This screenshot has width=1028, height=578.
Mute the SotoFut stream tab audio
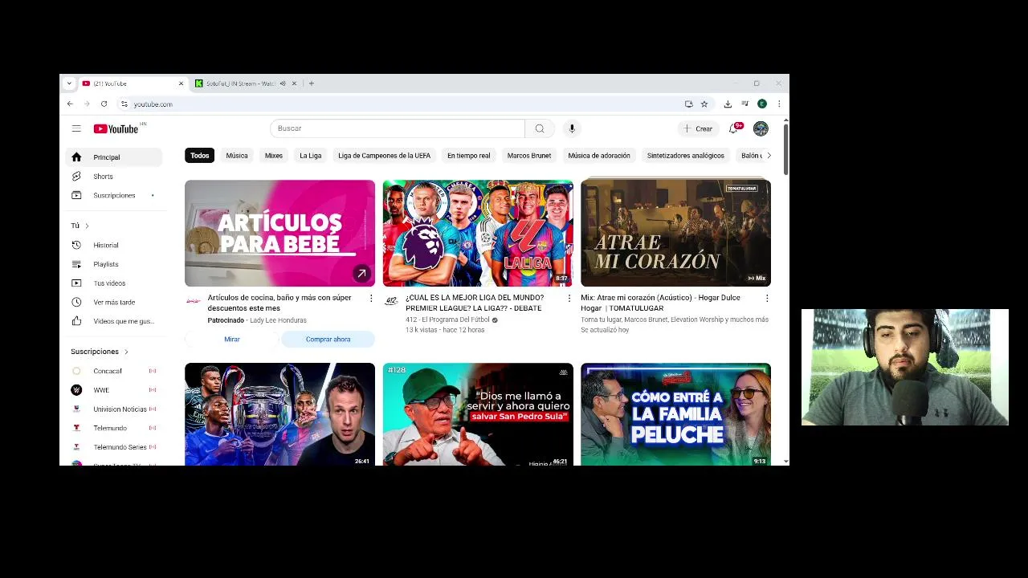pos(283,83)
